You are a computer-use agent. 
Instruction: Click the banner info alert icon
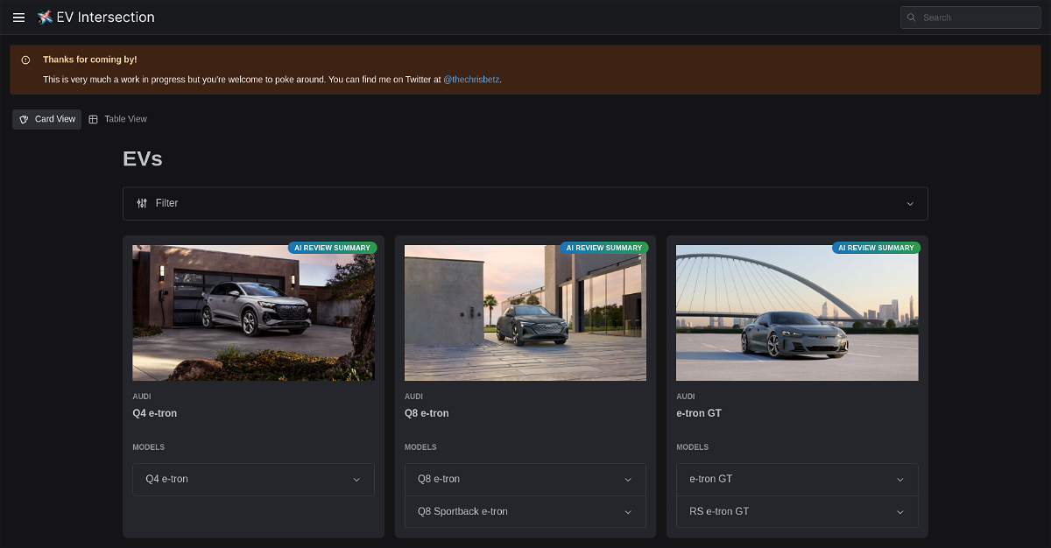click(25, 60)
